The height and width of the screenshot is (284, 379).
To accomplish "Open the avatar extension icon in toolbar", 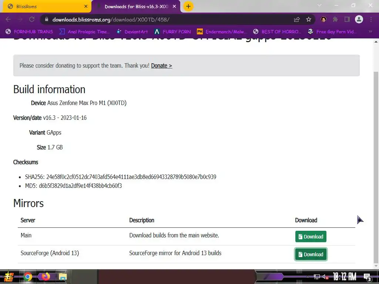I will [323, 19].
